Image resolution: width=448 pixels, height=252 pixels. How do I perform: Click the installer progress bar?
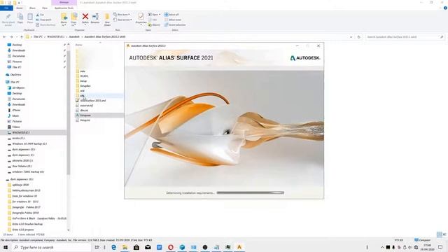point(251,193)
